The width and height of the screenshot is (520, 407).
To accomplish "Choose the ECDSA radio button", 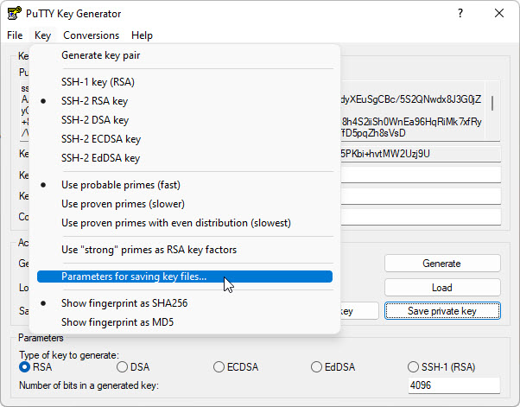I will point(219,367).
